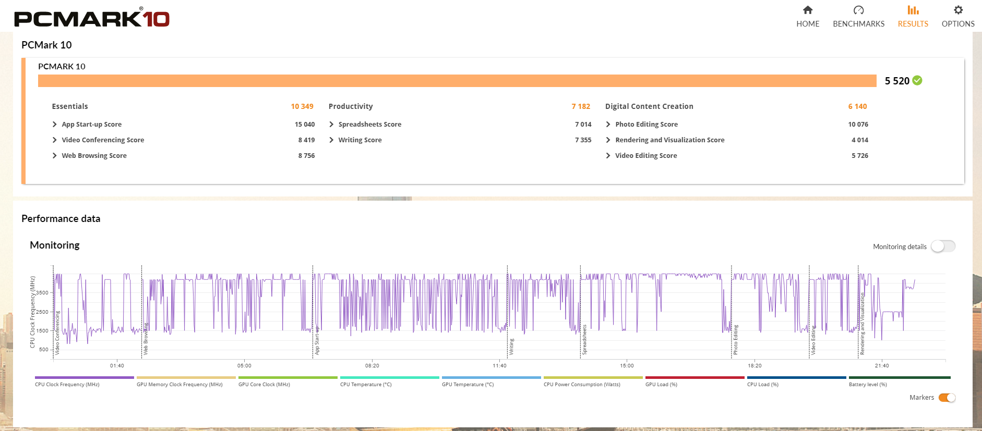
Task: Click the Photo Editing value 10 076
Action: tap(858, 124)
